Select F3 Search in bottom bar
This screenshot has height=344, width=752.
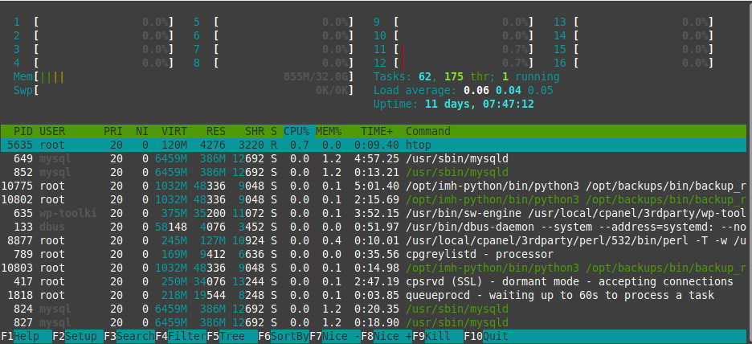tap(129, 336)
